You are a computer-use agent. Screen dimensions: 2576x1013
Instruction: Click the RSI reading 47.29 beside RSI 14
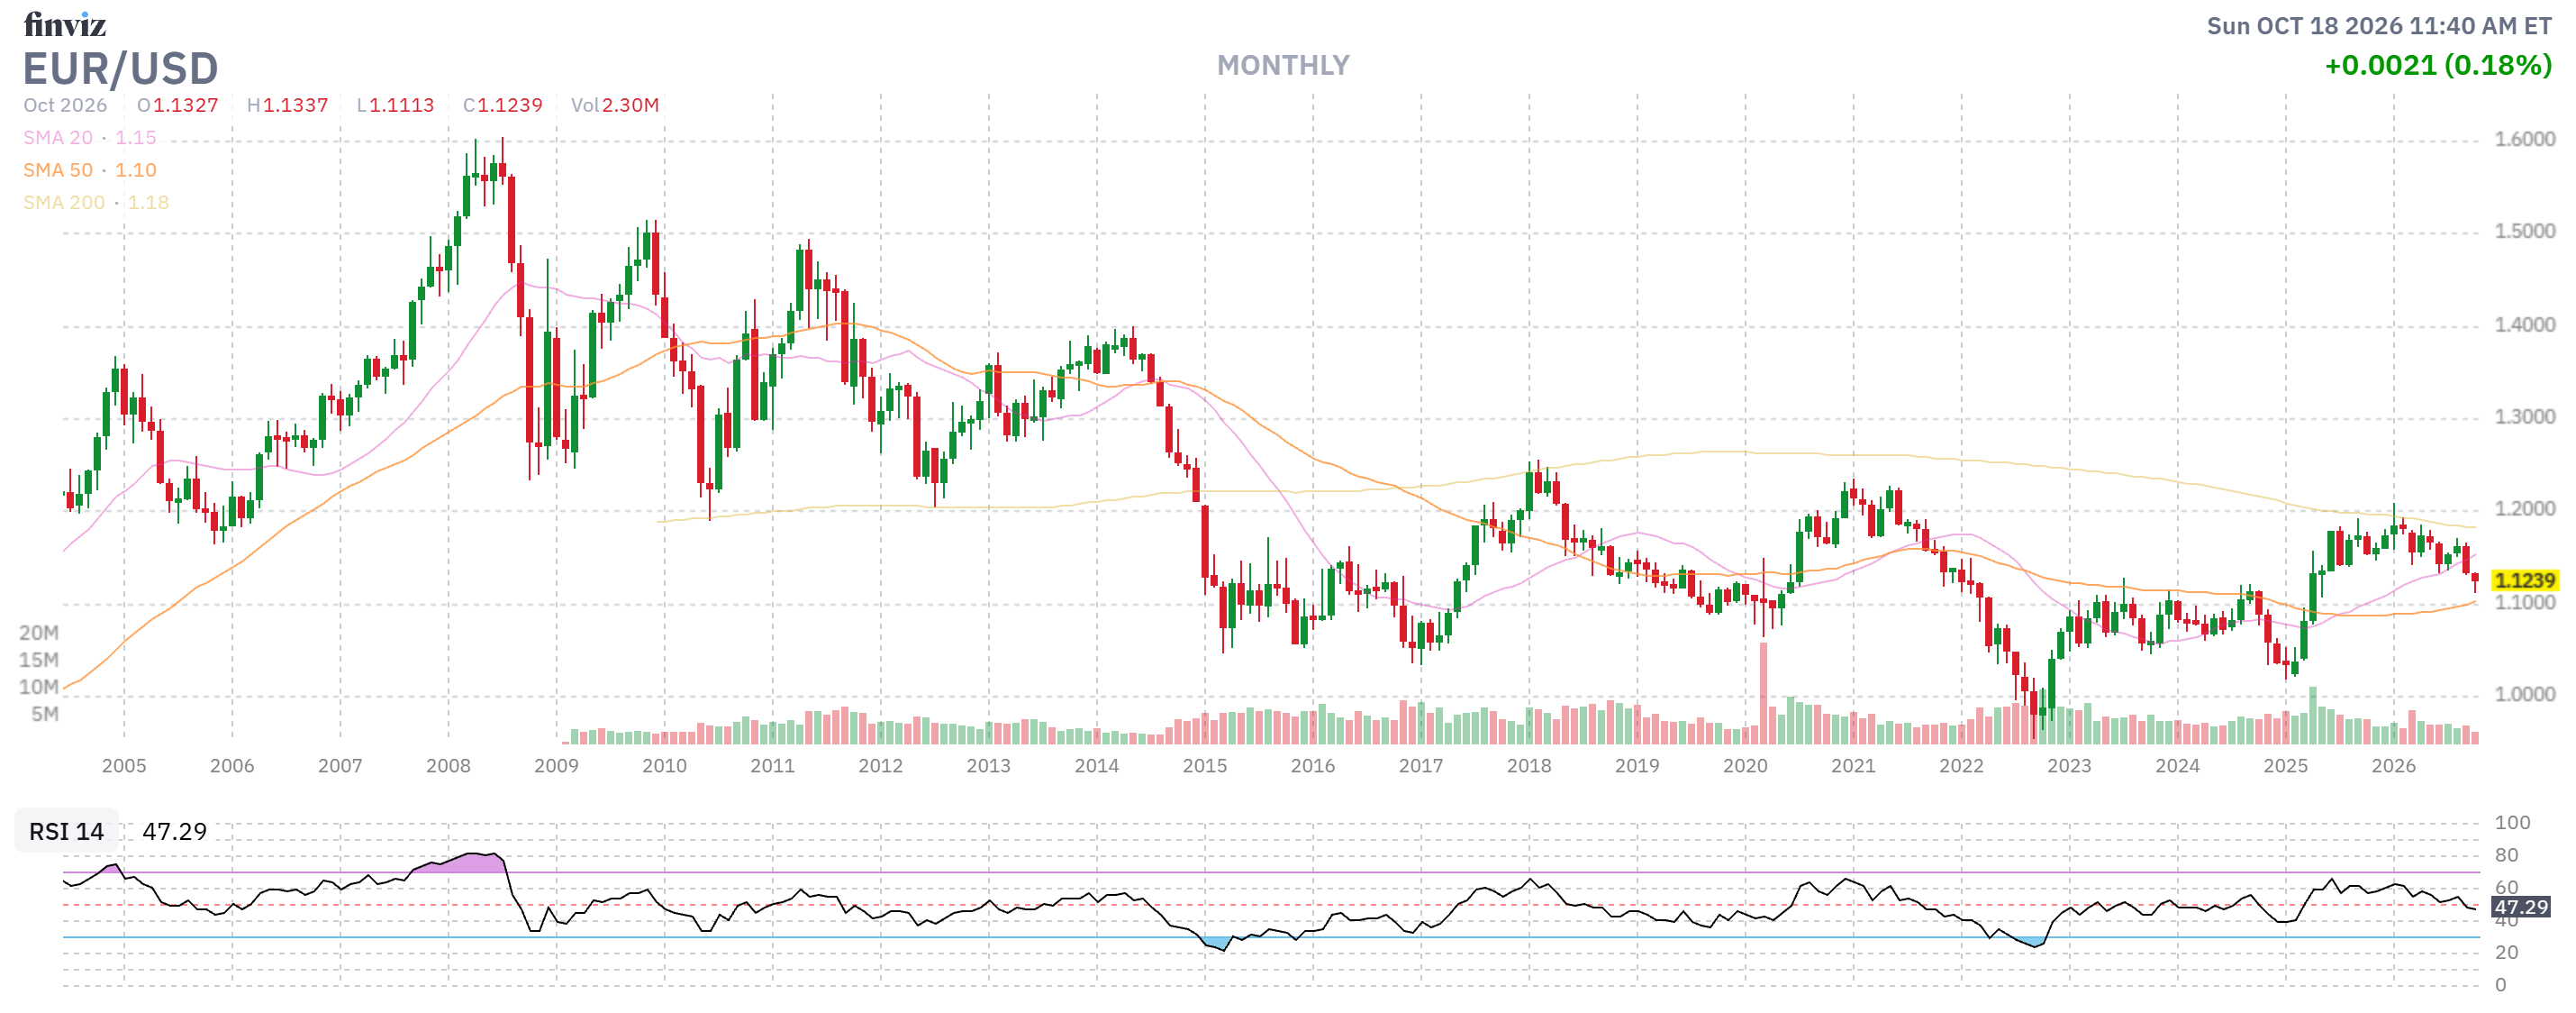174,832
